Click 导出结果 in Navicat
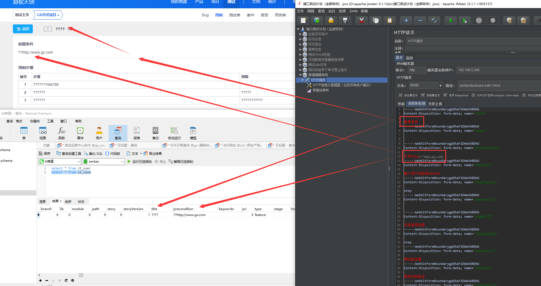Image resolution: width=541 pixels, height=286 pixels. pyautogui.click(x=153, y=153)
